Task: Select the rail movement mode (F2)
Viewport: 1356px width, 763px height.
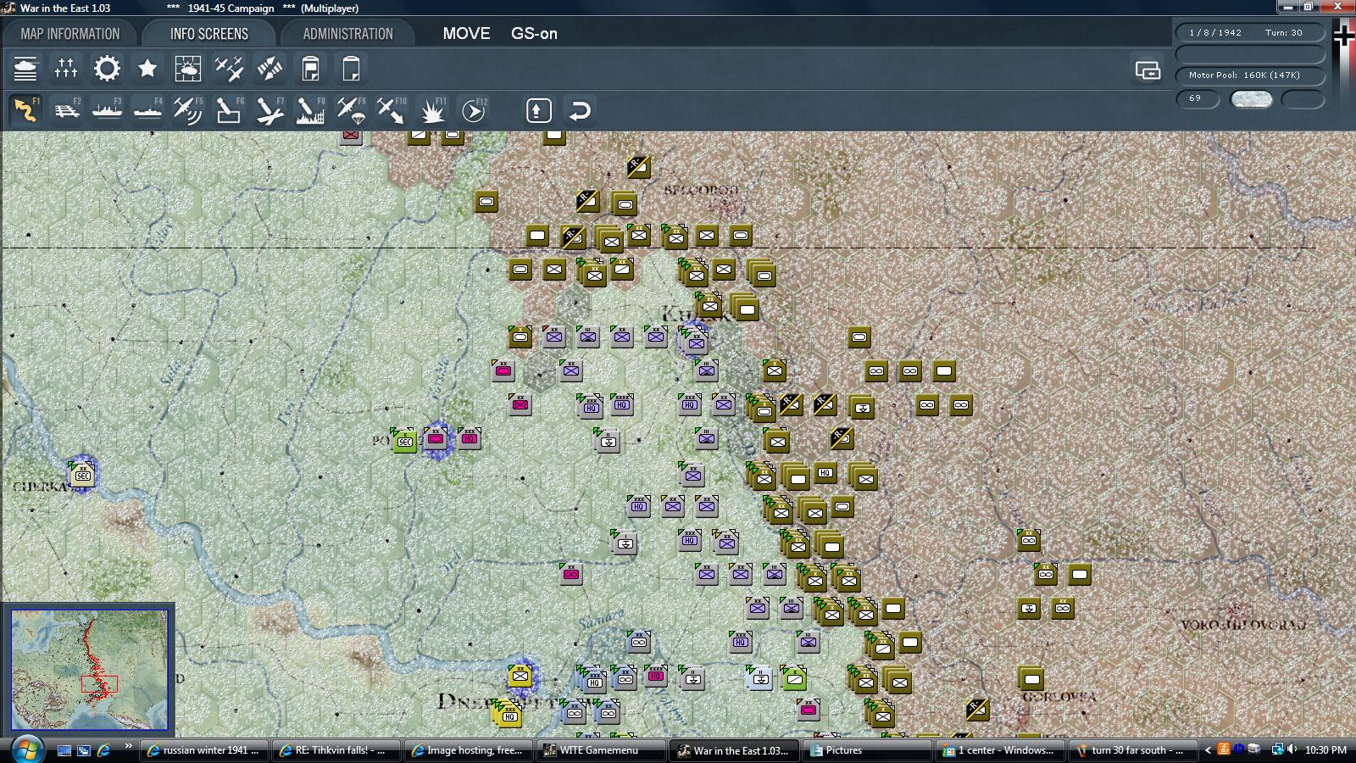Action: click(65, 109)
